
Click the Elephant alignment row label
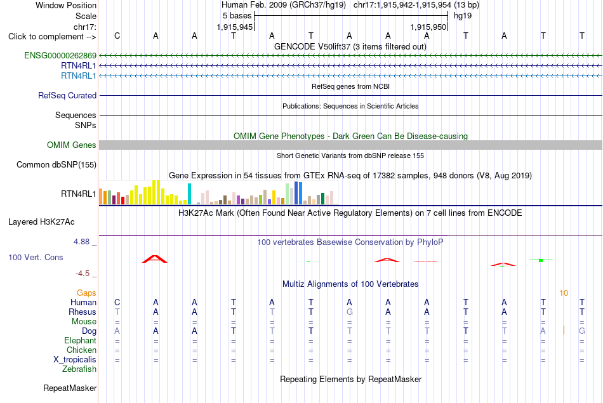click(80, 340)
